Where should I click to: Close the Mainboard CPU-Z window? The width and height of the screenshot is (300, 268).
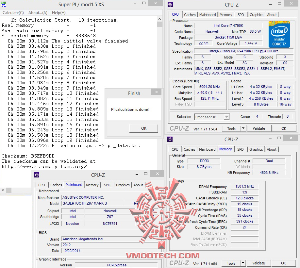pyautogui.click(x=157, y=174)
